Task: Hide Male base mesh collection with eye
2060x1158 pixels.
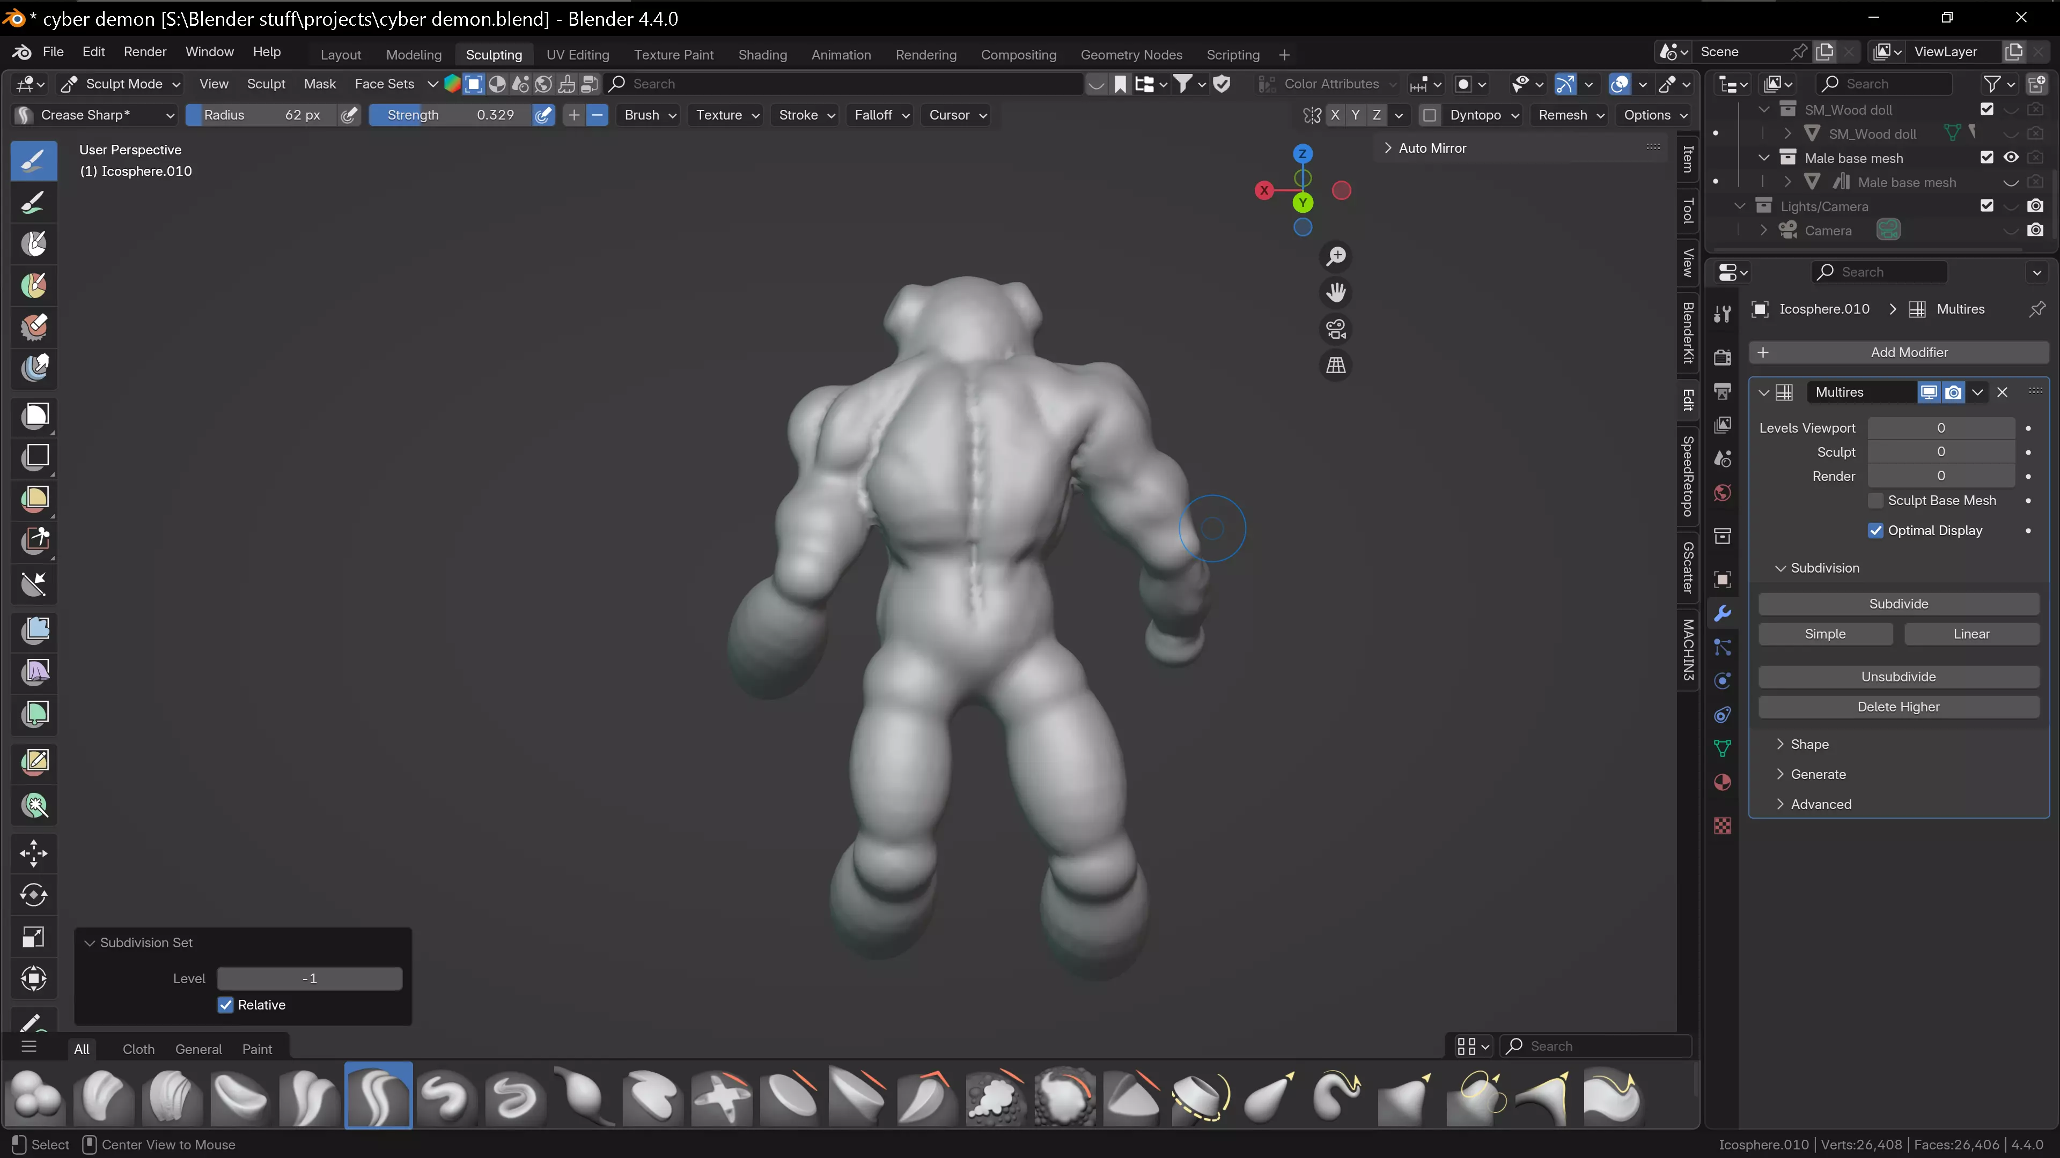Action: 2011,158
